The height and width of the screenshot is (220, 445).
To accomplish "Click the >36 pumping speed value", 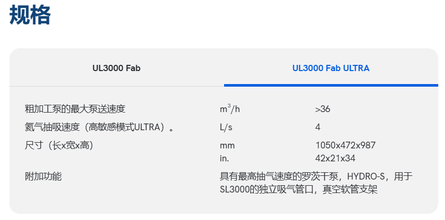I will [322, 109].
